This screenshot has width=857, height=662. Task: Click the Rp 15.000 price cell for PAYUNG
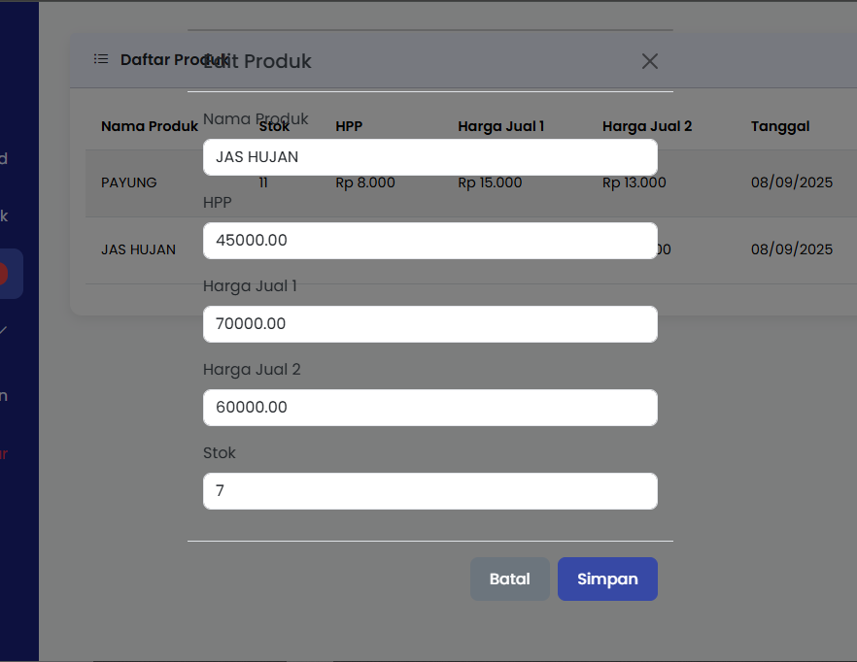[490, 182]
